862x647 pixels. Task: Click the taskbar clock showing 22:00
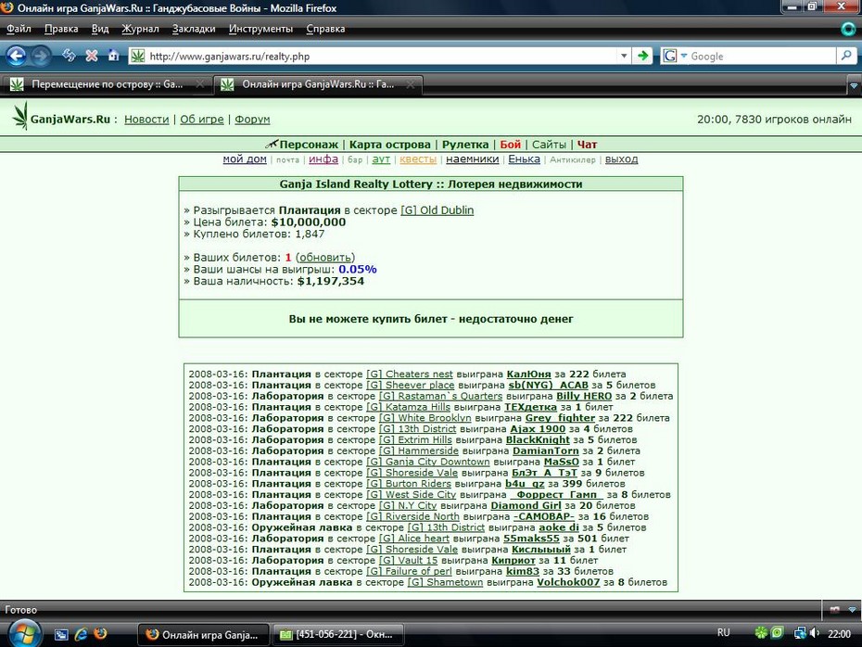(839, 633)
